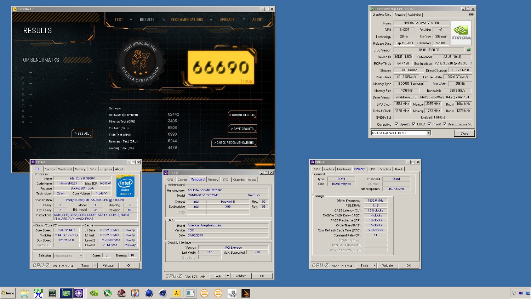Open the 3DMark orange swoosh taskbar icon
The image size is (531, 299).
246,293
